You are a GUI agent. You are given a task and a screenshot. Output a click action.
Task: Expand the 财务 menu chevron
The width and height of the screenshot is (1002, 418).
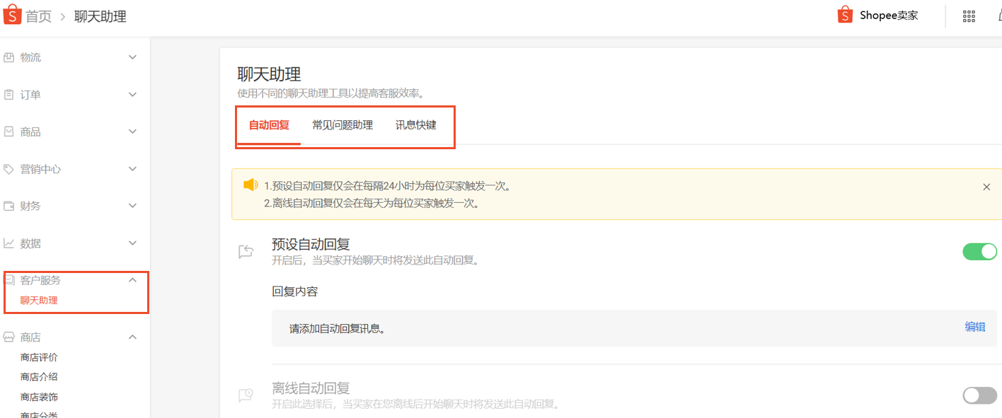tap(132, 206)
